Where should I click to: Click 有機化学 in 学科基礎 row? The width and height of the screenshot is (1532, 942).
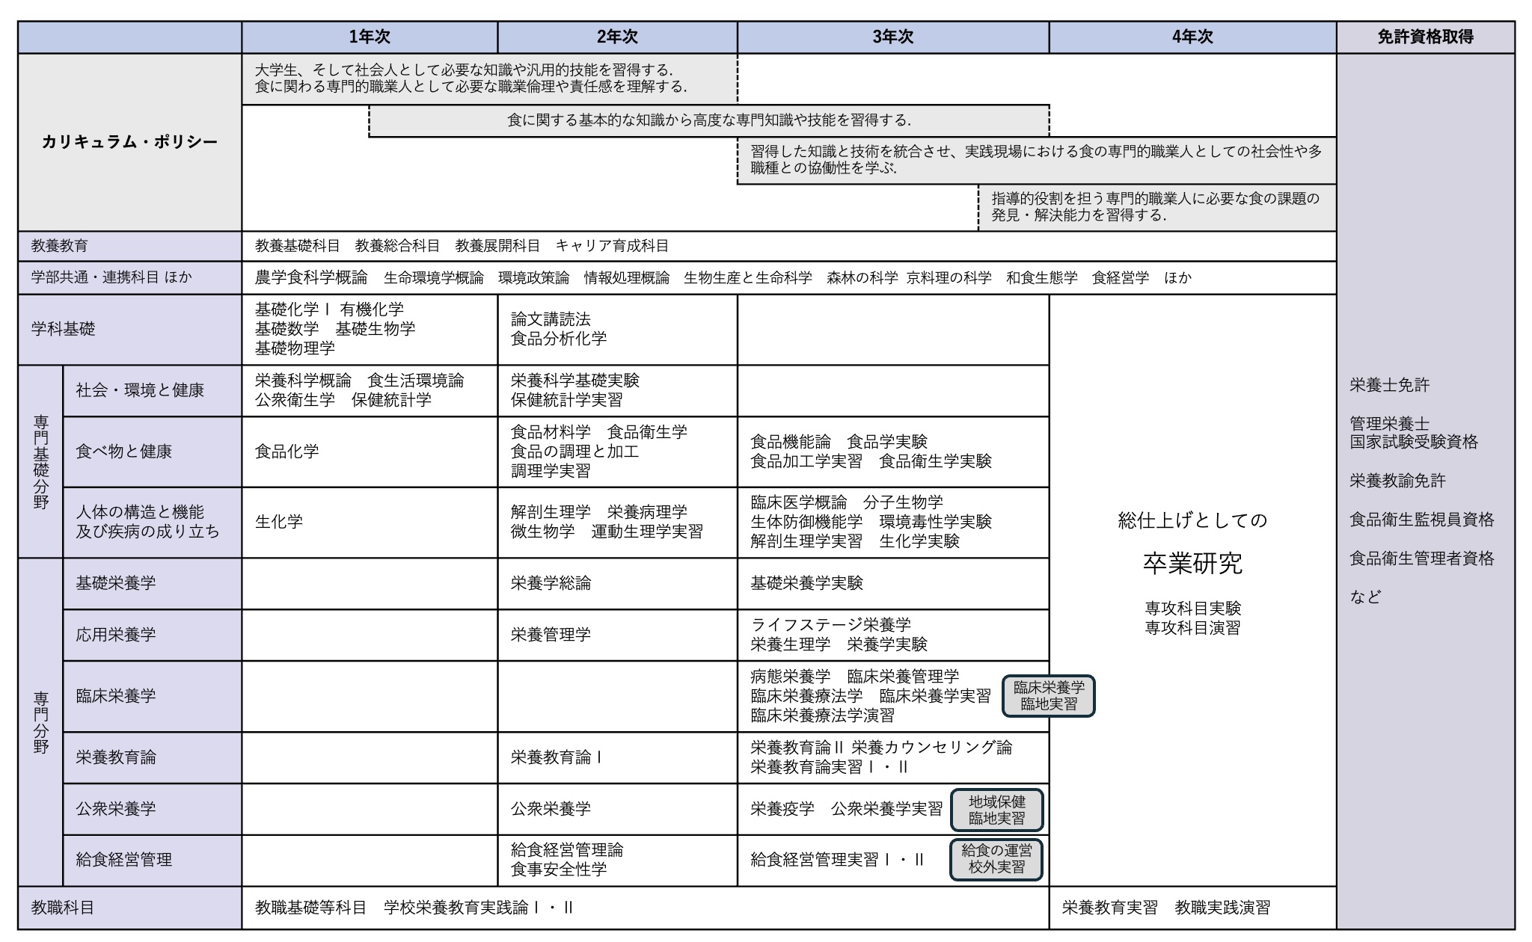click(x=372, y=310)
